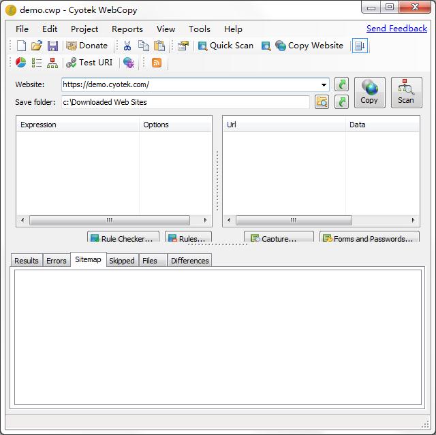Image resolution: width=436 pixels, height=435 pixels.
Task: Click the pie chart report icon
Action: [21, 63]
